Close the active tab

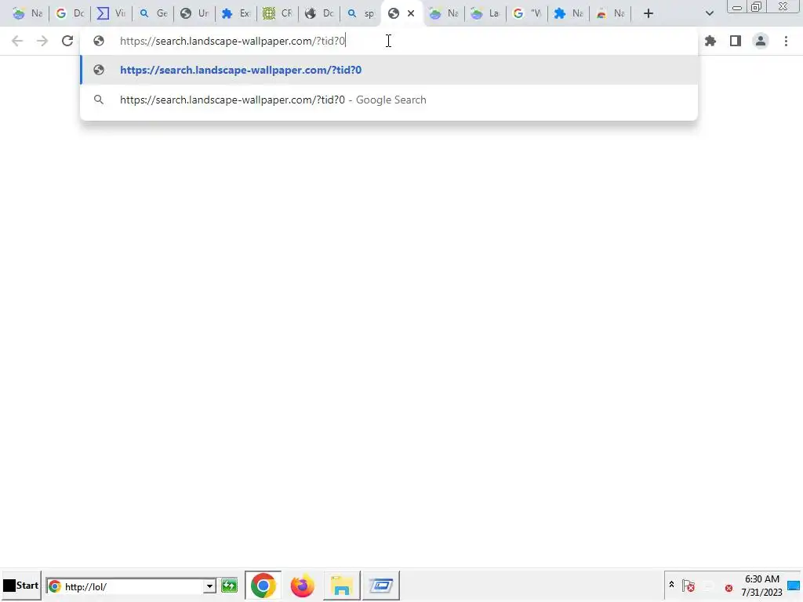pyautogui.click(x=411, y=14)
